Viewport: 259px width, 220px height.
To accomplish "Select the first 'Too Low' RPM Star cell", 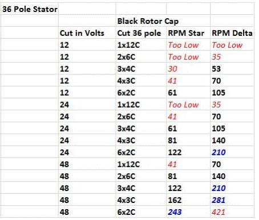I will pyautogui.click(x=188, y=44).
